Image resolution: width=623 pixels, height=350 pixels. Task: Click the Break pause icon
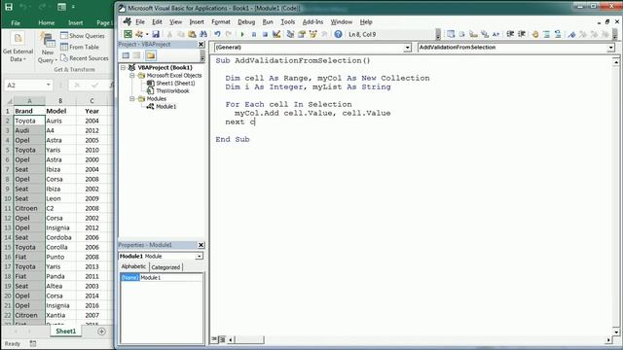pos(254,35)
